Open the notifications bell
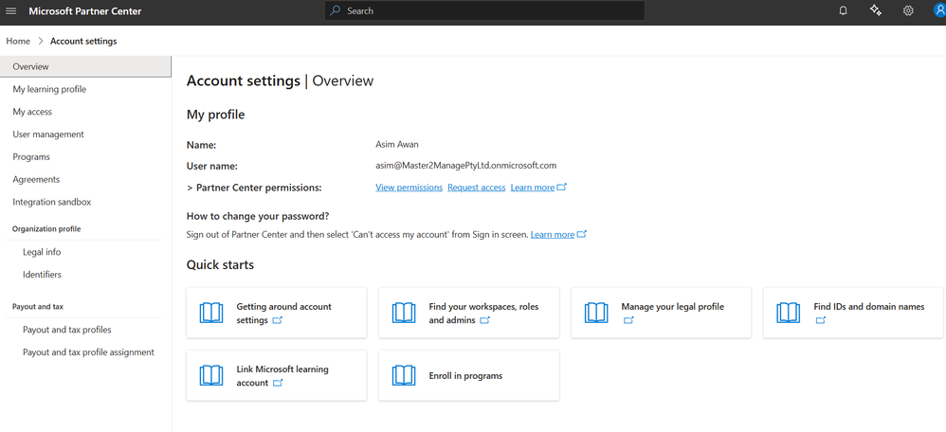The image size is (946, 432). pyautogui.click(x=844, y=10)
